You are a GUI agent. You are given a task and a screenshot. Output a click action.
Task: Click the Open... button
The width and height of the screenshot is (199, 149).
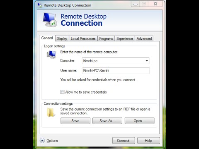click(139, 121)
